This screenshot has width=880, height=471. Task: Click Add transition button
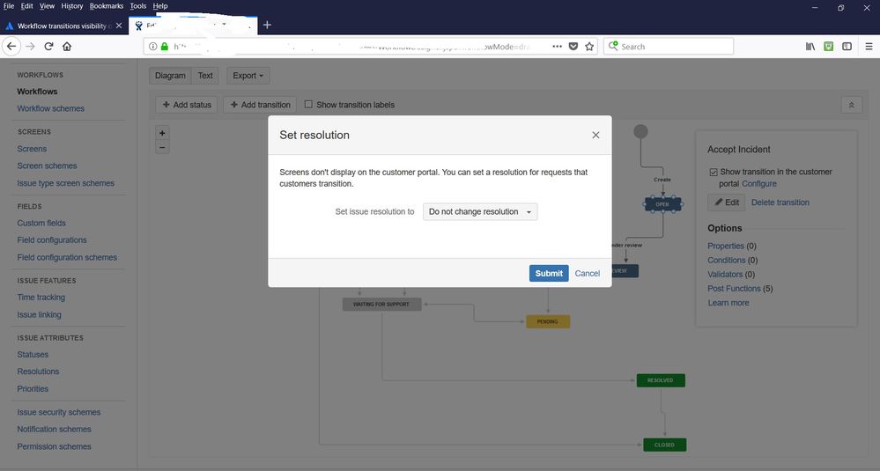260,105
